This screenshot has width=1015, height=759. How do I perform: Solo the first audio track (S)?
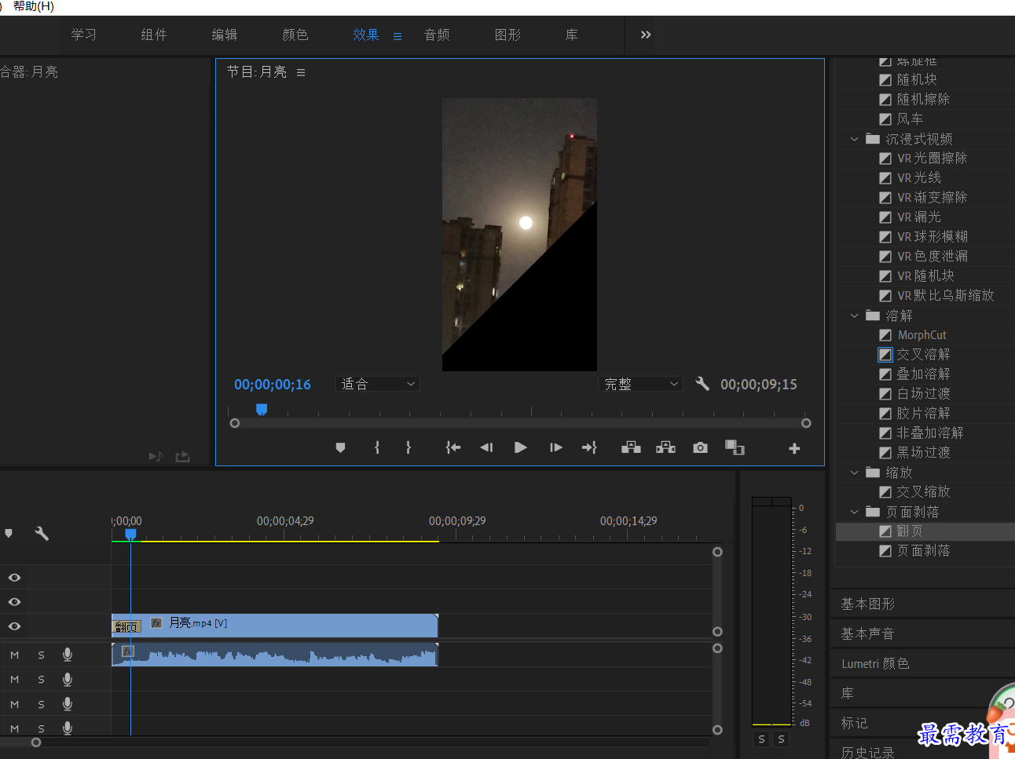click(x=41, y=655)
